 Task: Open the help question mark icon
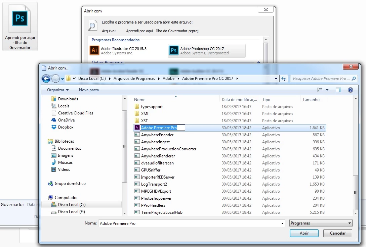click(350, 90)
